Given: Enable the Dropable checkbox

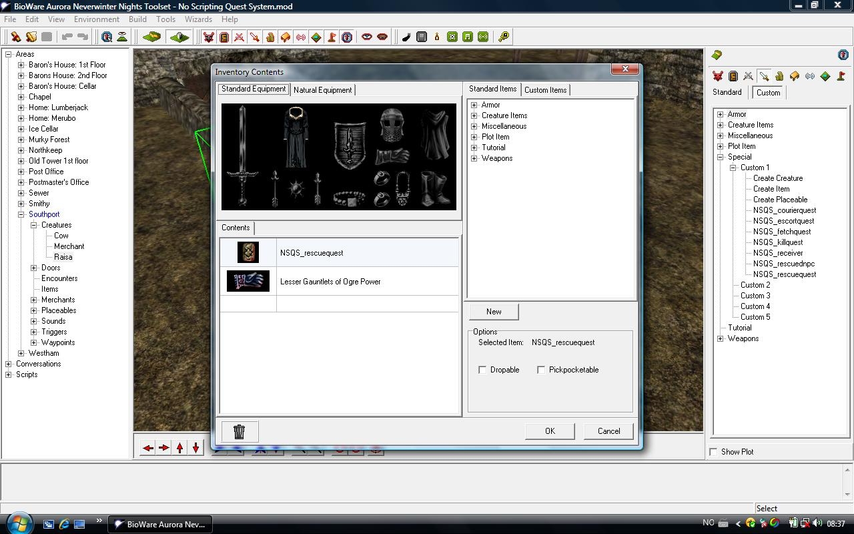Looking at the screenshot, I should [x=482, y=370].
